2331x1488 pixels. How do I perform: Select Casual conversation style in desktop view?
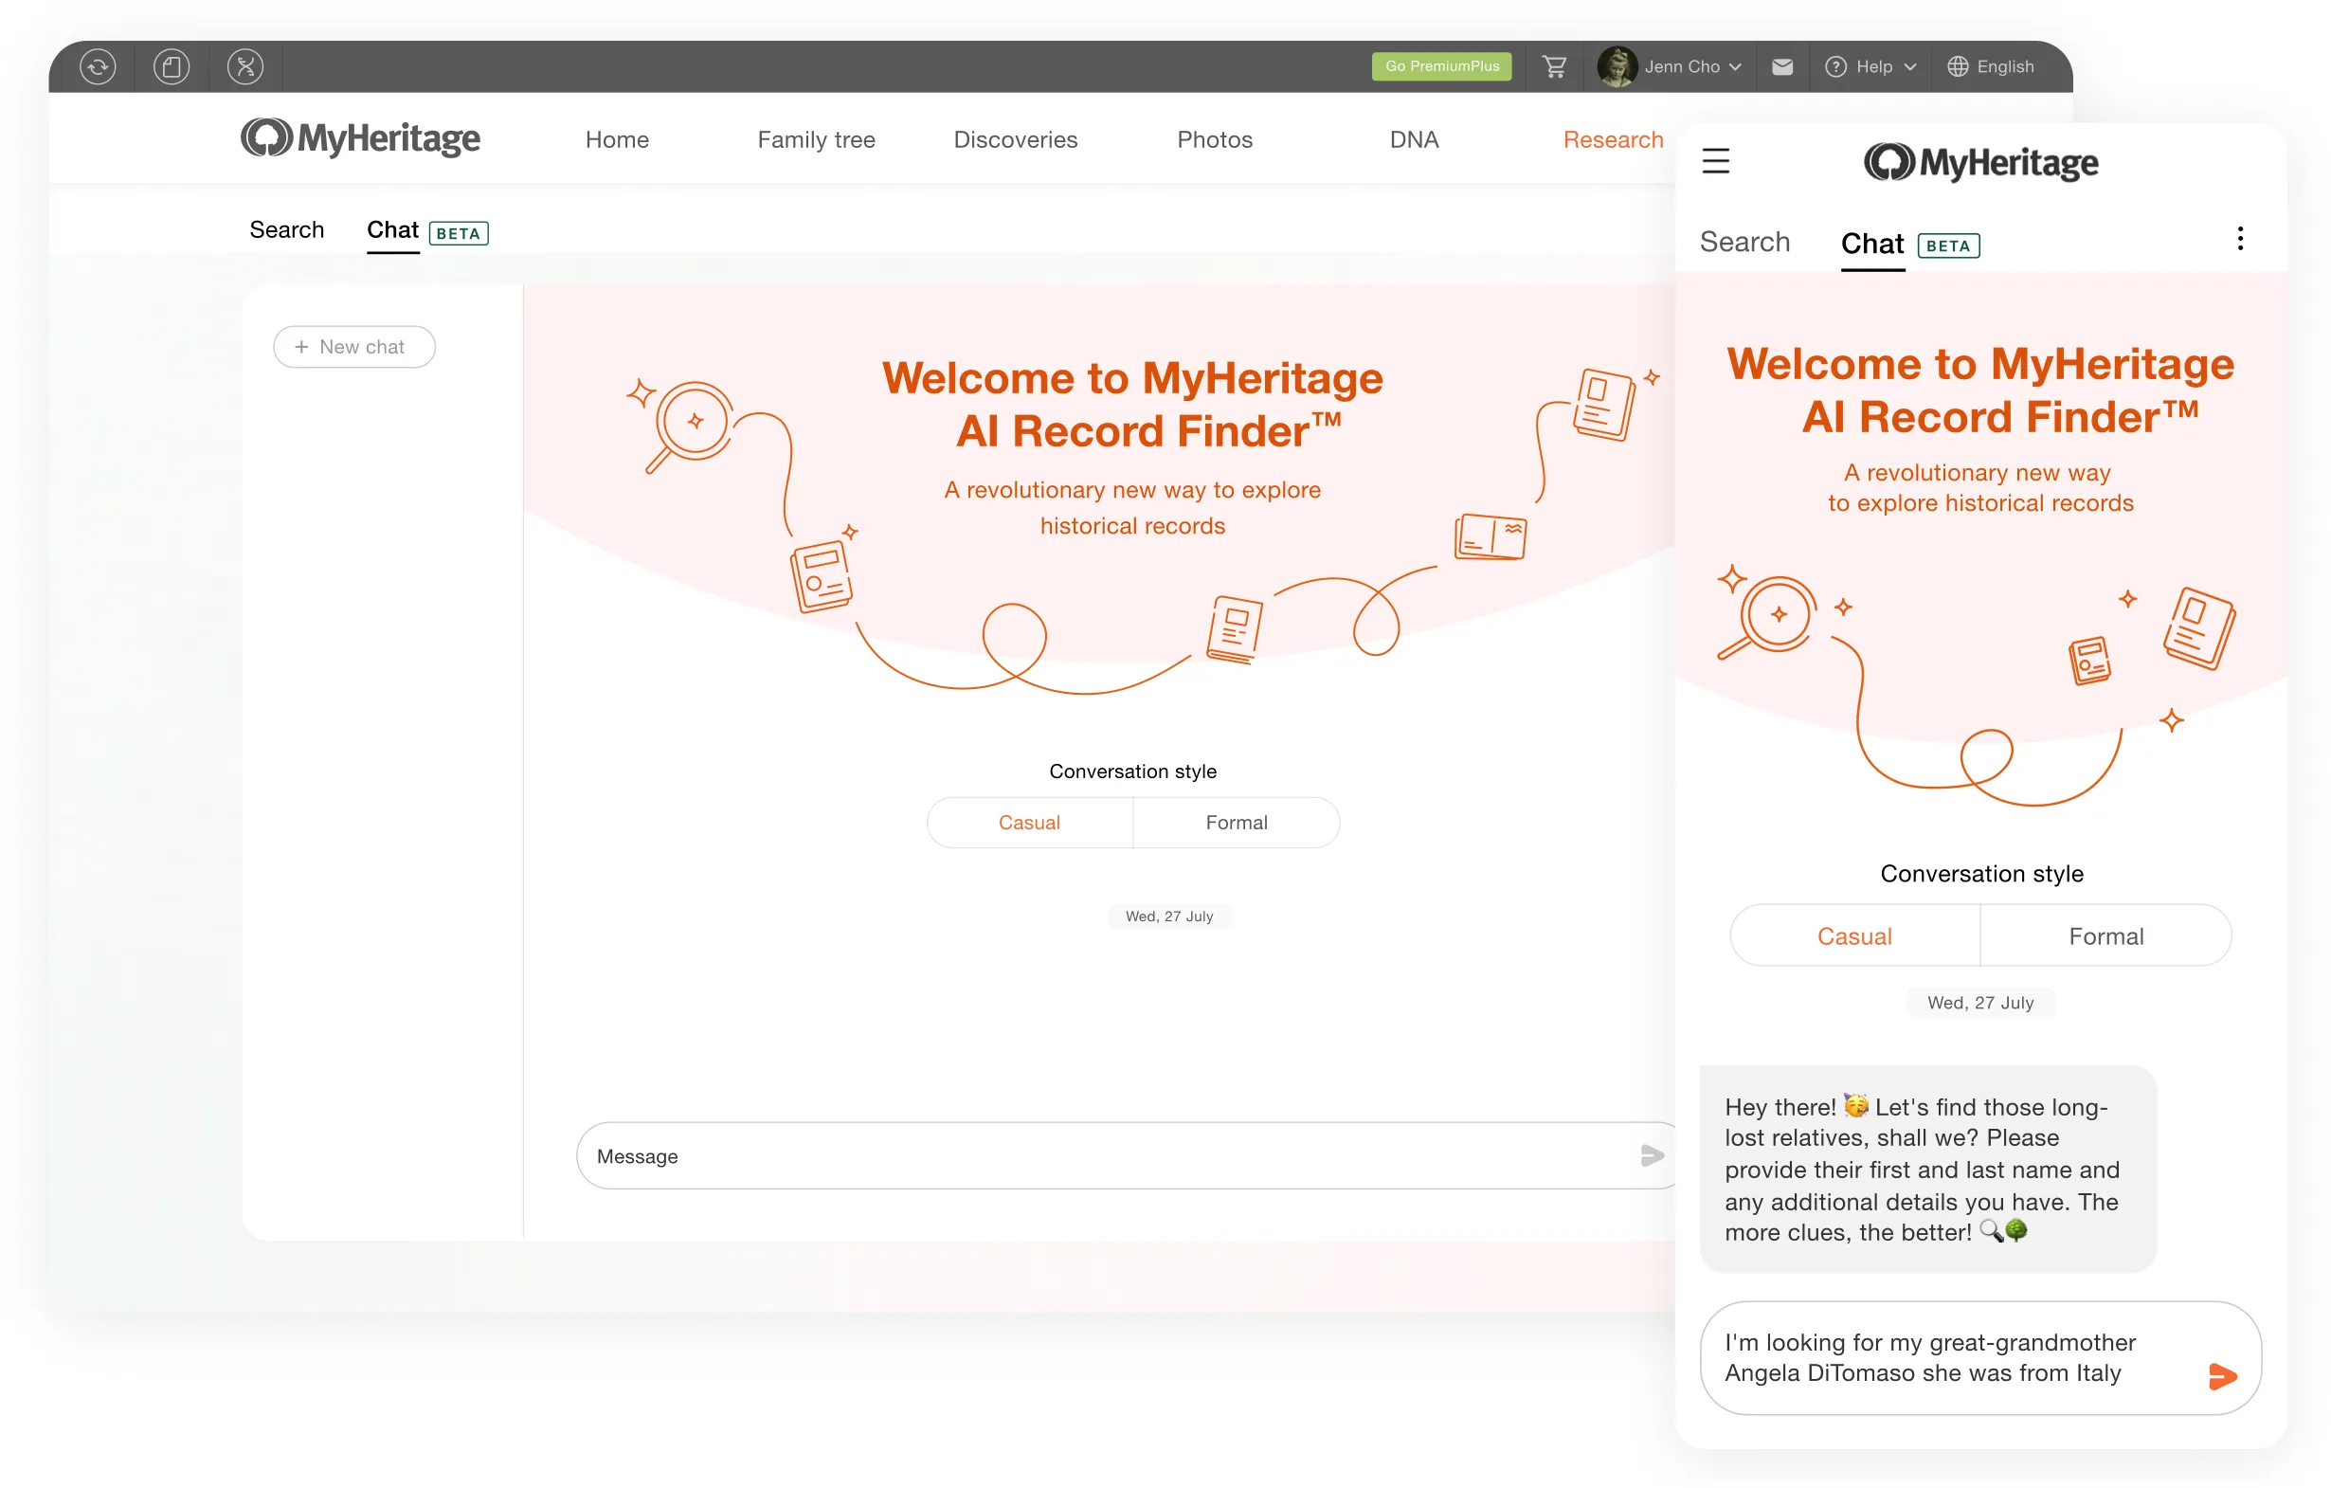click(1029, 823)
